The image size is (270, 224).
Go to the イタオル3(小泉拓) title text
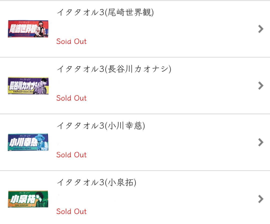point(96,183)
